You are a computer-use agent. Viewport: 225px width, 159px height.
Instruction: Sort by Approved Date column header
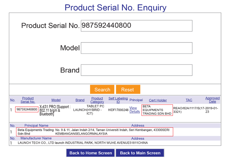(x=213, y=100)
